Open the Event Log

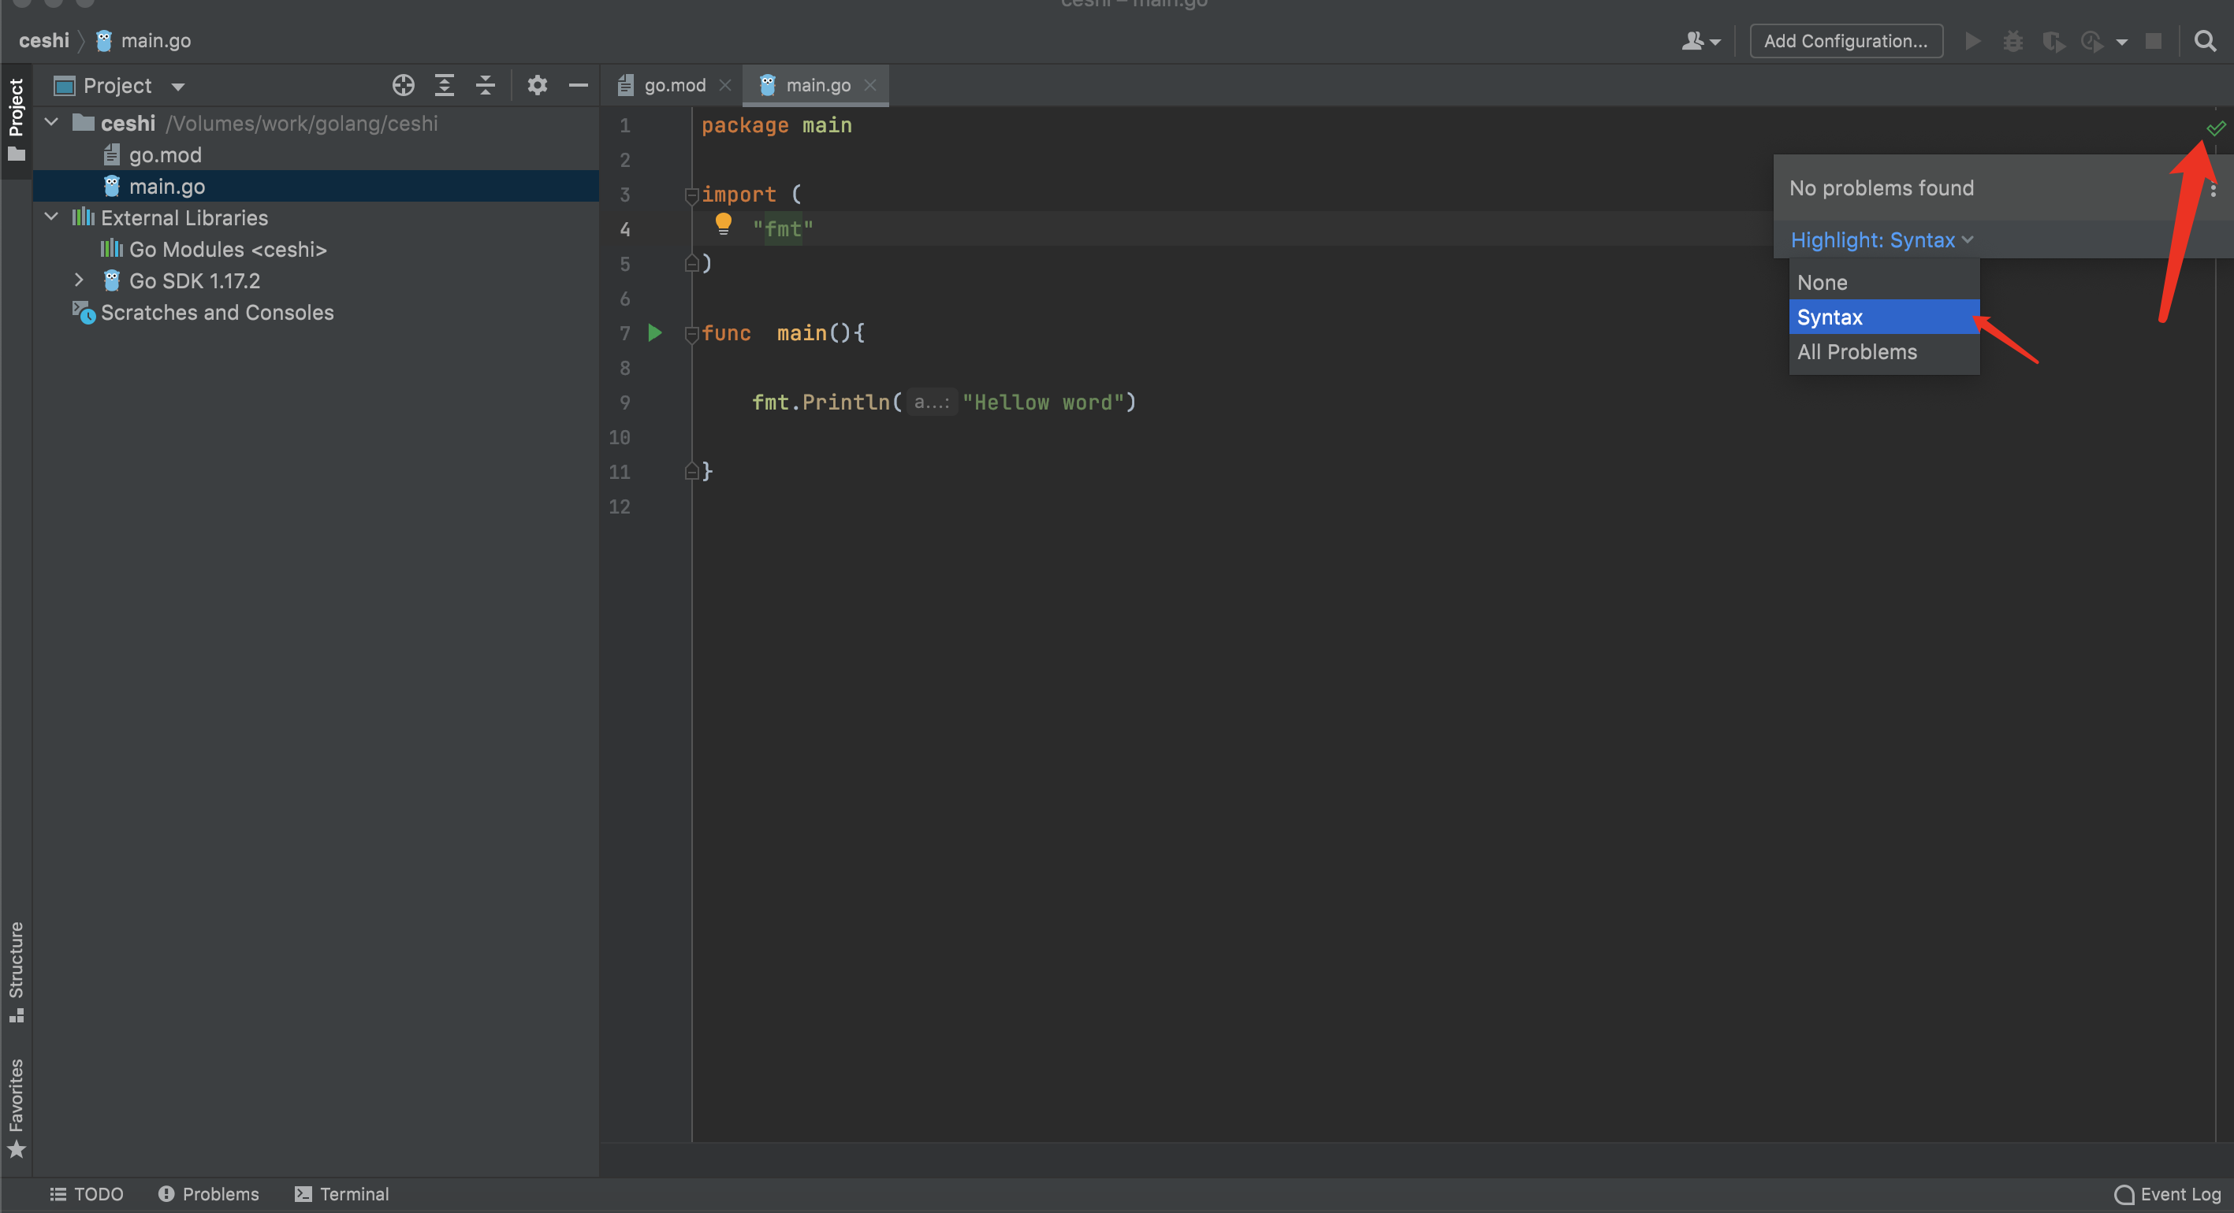point(2167,1194)
